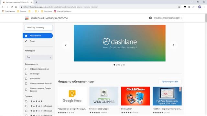Click the интернет-магазин chrome title
This screenshot has width=207, height=116.
pos(49,18)
